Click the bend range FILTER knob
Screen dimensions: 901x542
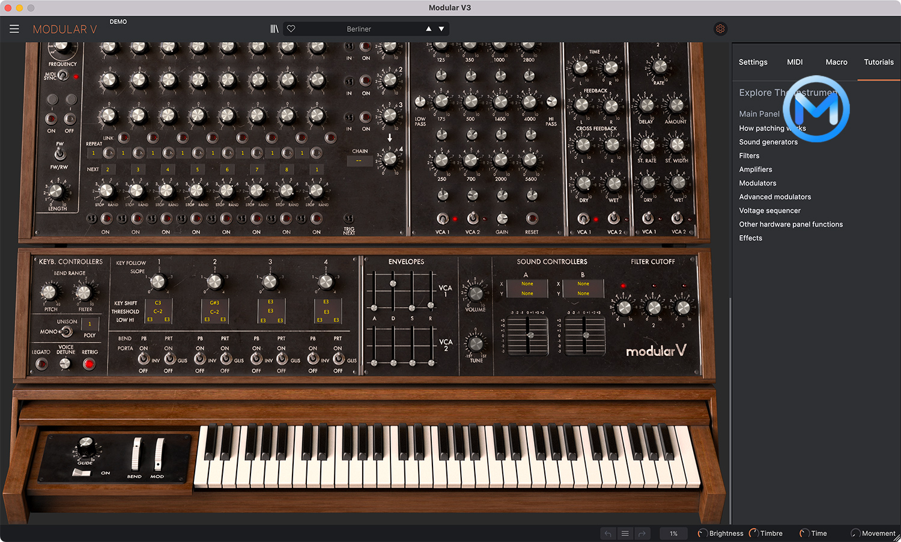point(84,293)
